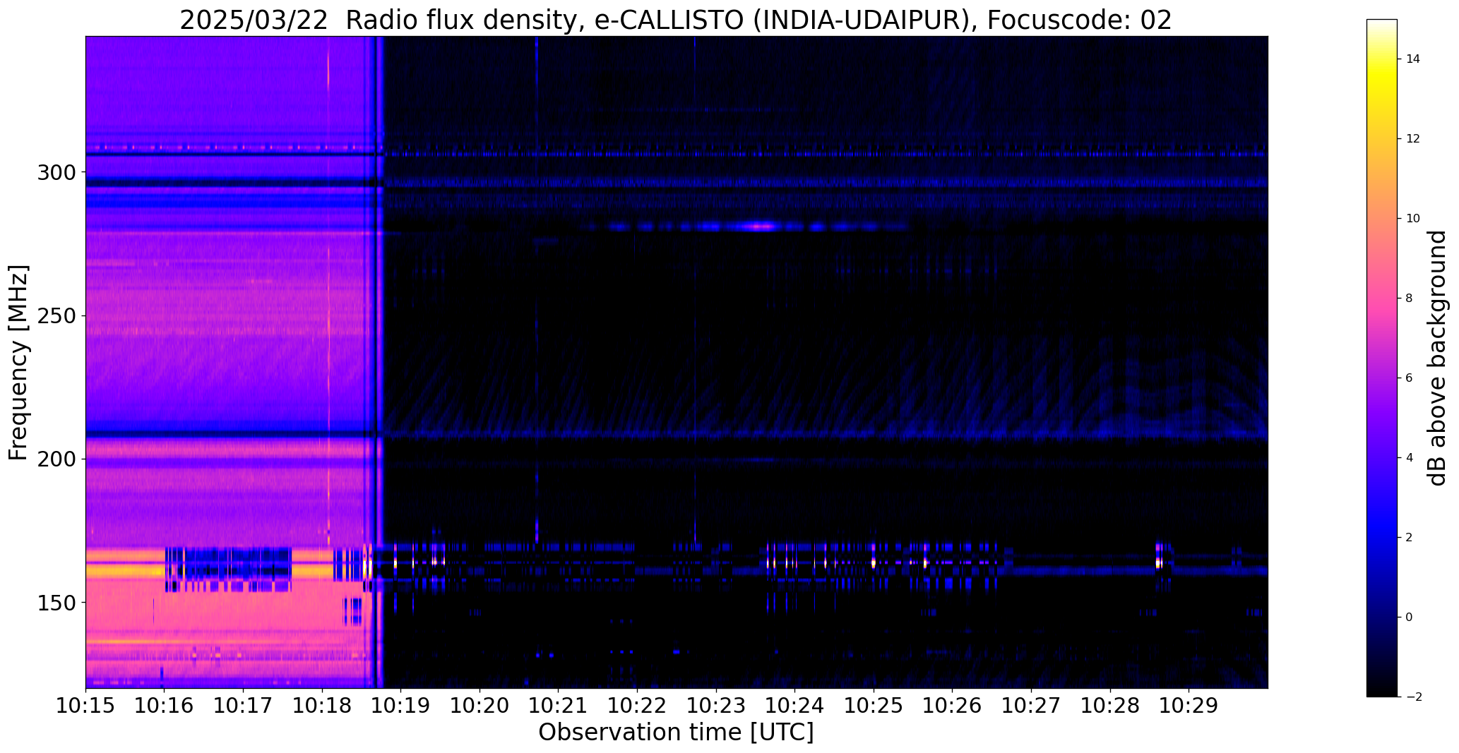Image resolution: width=1459 pixels, height=753 pixels.
Task: Click the colorbar tick label 2
Action: coord(1409,538)
